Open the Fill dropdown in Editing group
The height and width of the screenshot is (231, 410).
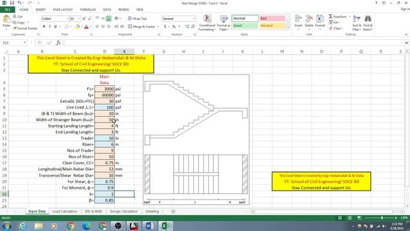(x=334, y=22)
